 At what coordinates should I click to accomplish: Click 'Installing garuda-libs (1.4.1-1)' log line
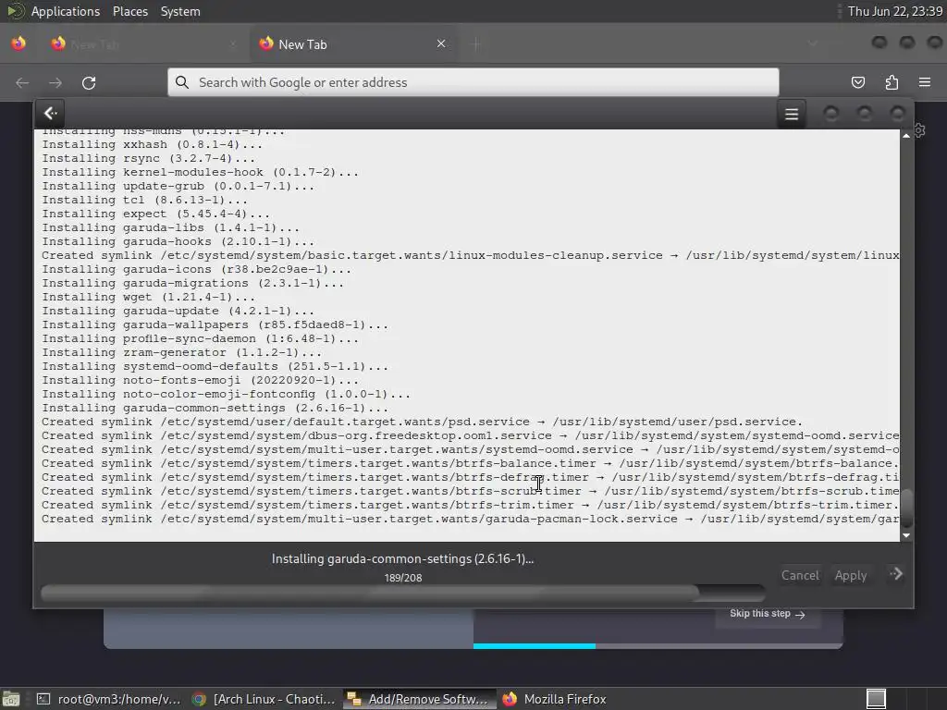(x=170, y=227)
